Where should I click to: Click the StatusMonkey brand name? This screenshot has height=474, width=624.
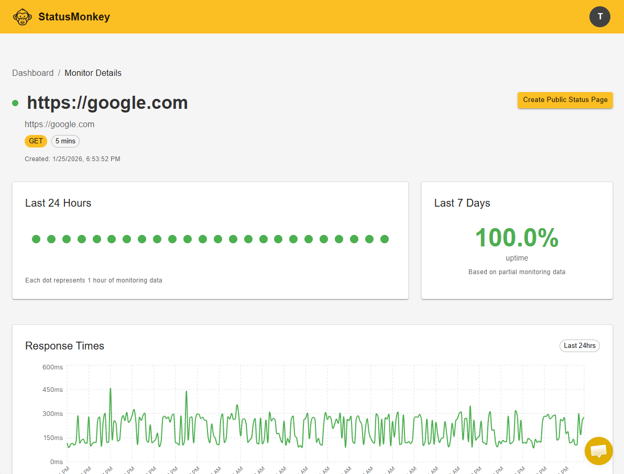[x=74, y=17]
